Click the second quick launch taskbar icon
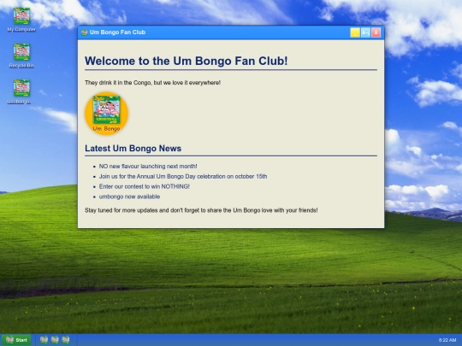Viewport: 462px width, 346px height. 55,339
